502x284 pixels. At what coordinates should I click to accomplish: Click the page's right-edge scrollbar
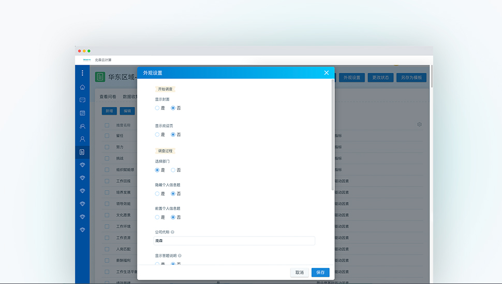point(432,76)
